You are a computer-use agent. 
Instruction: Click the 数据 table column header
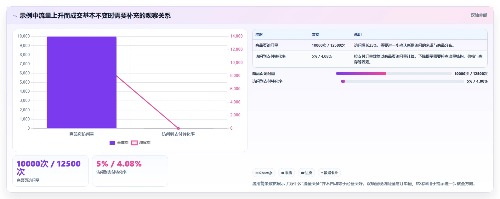315,35
